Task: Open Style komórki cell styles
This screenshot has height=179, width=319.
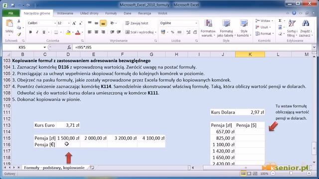Action: [244, 28]
